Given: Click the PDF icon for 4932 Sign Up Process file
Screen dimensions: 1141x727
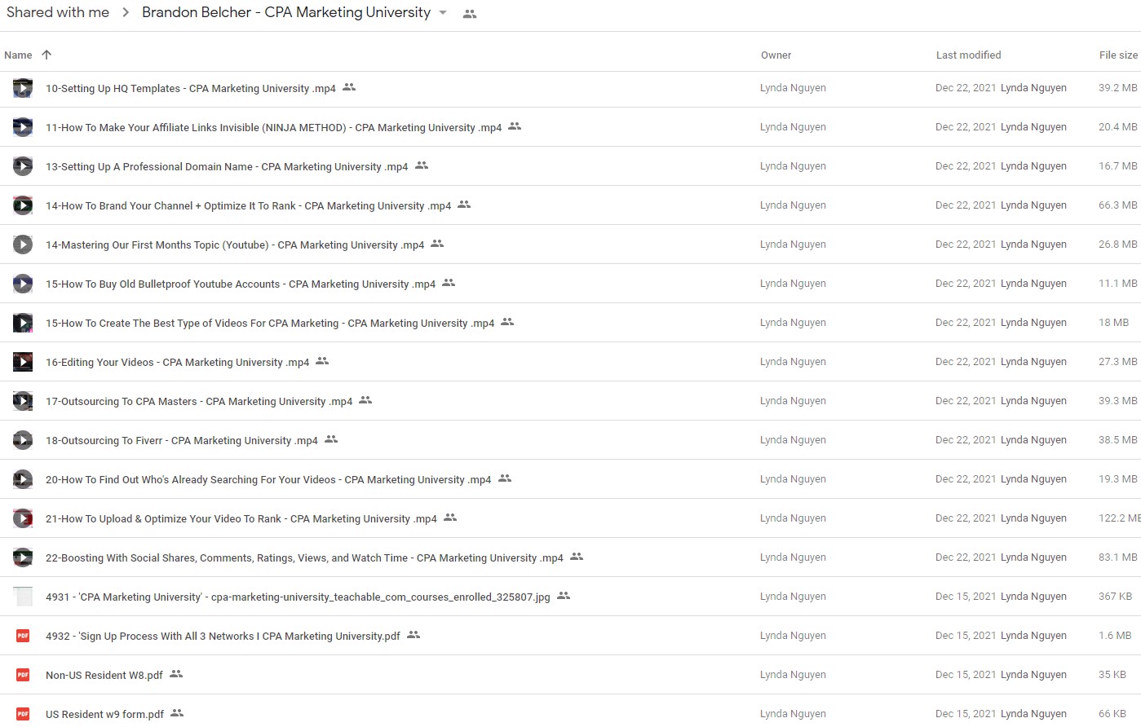Looking at the screenshot, I should 23,636.
